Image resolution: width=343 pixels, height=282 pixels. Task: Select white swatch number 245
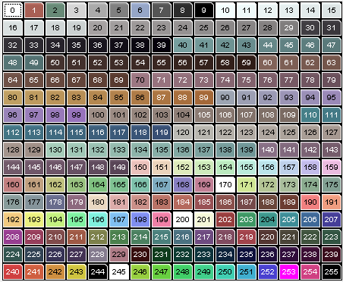coord(119,271)
